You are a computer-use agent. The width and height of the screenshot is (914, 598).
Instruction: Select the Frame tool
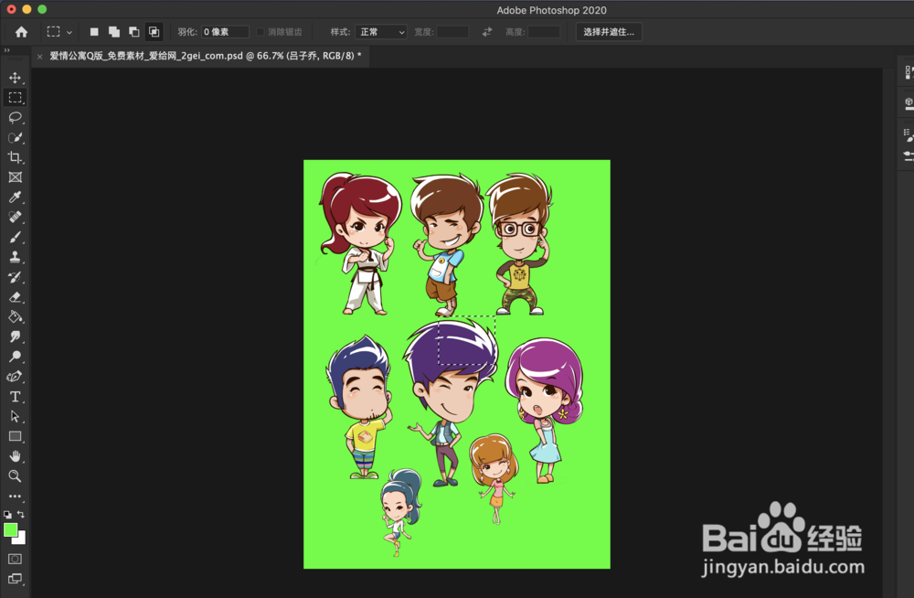(x=15, y=177)
